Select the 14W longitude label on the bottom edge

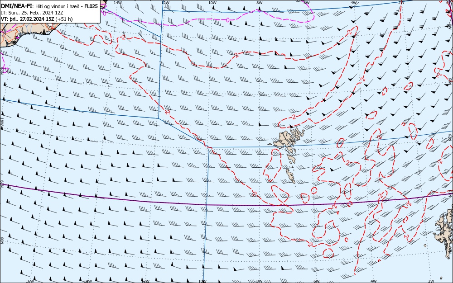click(87, 281)
